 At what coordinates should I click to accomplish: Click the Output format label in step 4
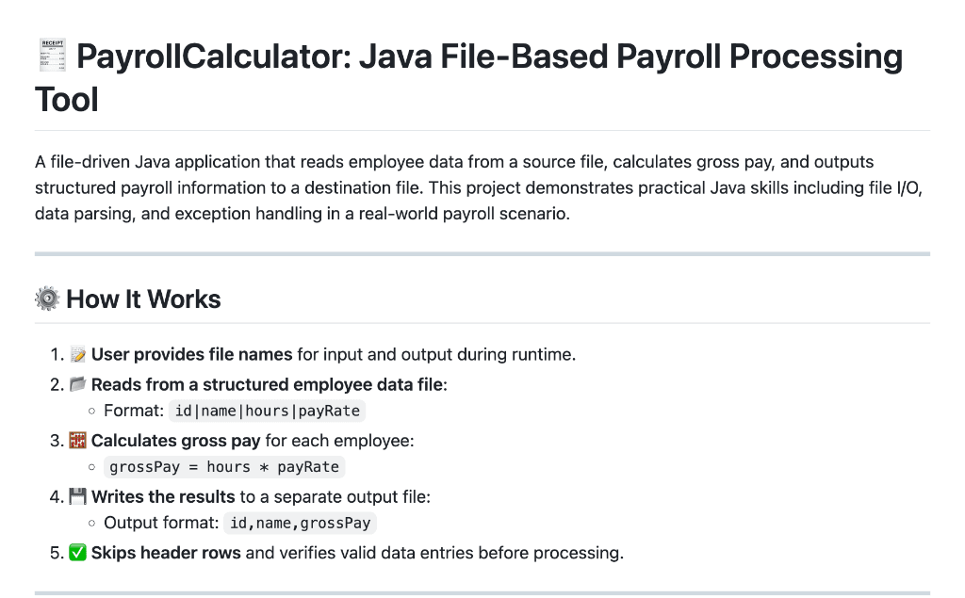click(x=160, y=524)
